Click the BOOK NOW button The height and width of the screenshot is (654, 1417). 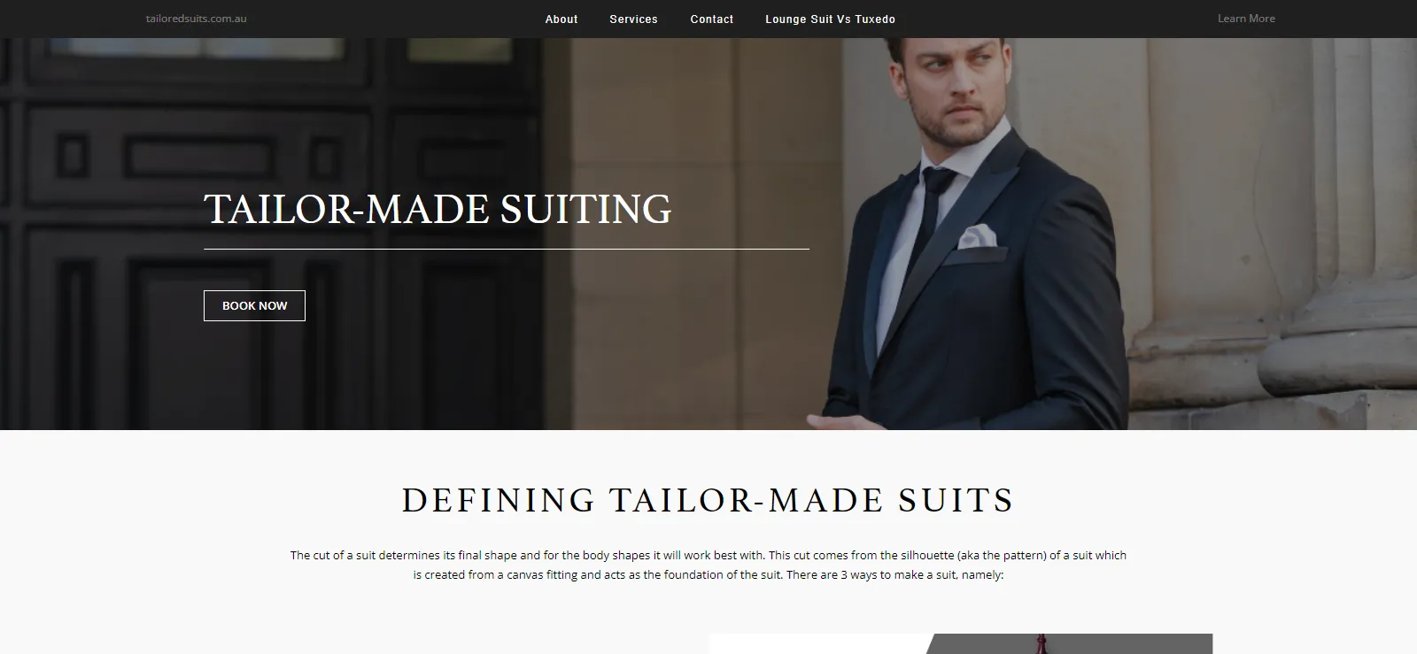pos(254,305)
